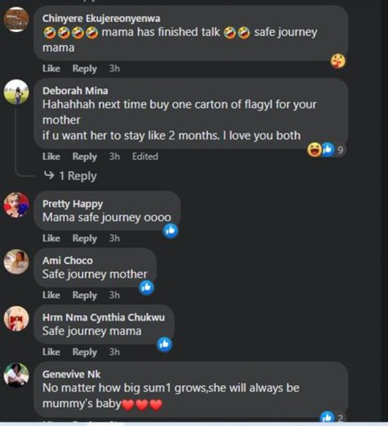Reply to Hrm Nma Cynthia Chukwu's comment
The height and width of the screenshot is (426, 388).
point(85,352)
